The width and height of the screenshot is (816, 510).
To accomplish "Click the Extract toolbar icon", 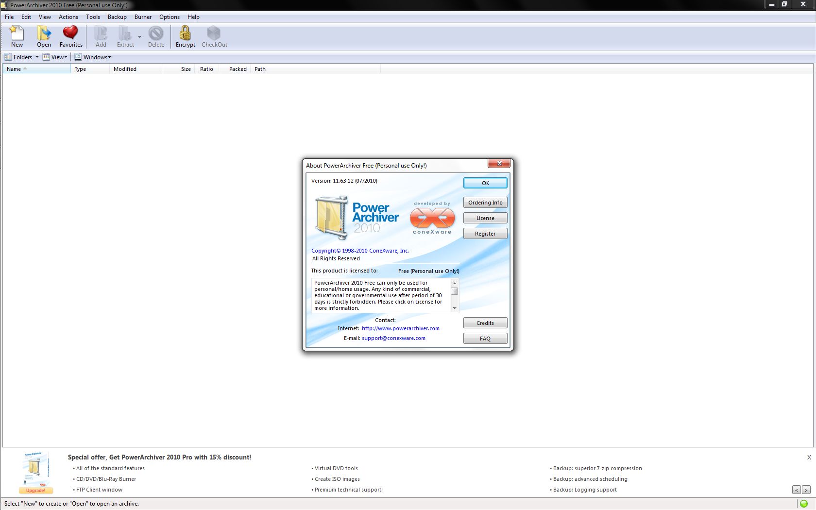I will (125, 36).
